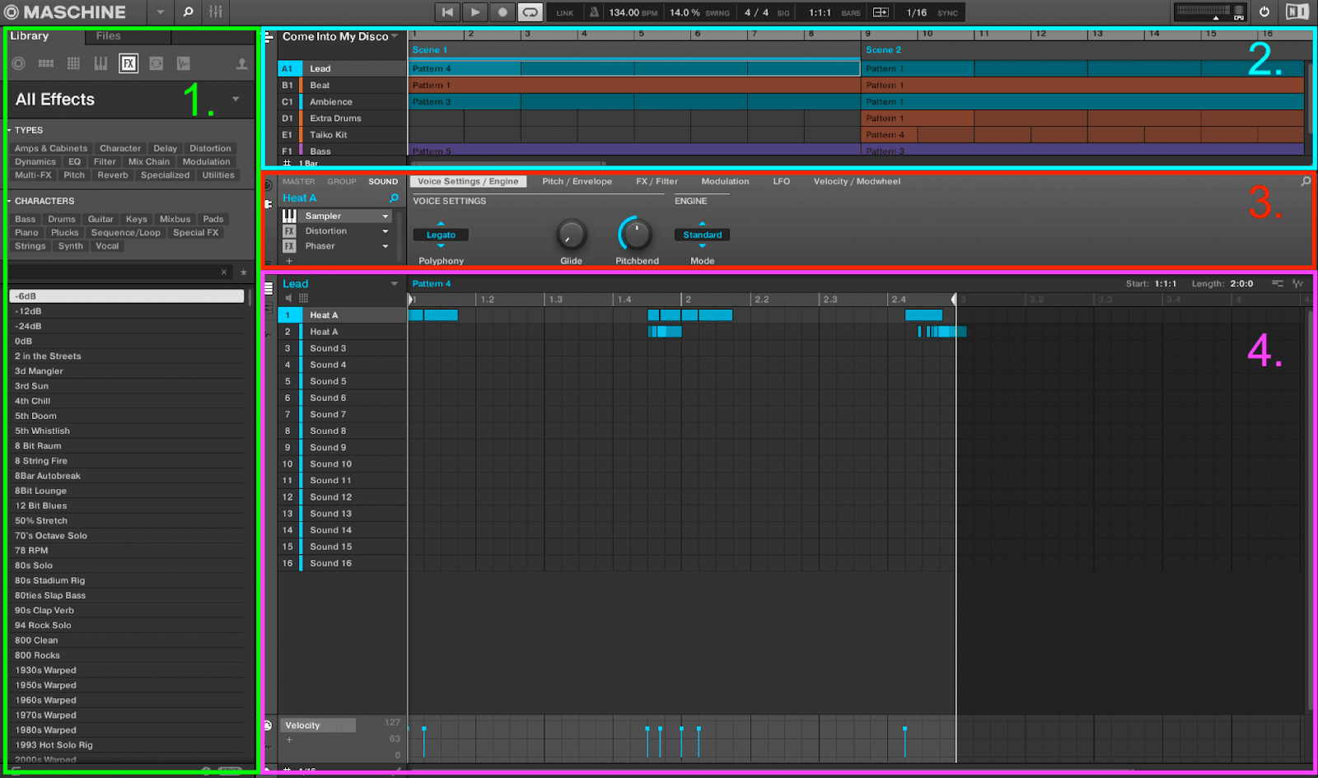The width and height of the screenshot is (1318, 778).
Task: Open the Lead group dropdown in pattern editor
Action: point(394,284)
